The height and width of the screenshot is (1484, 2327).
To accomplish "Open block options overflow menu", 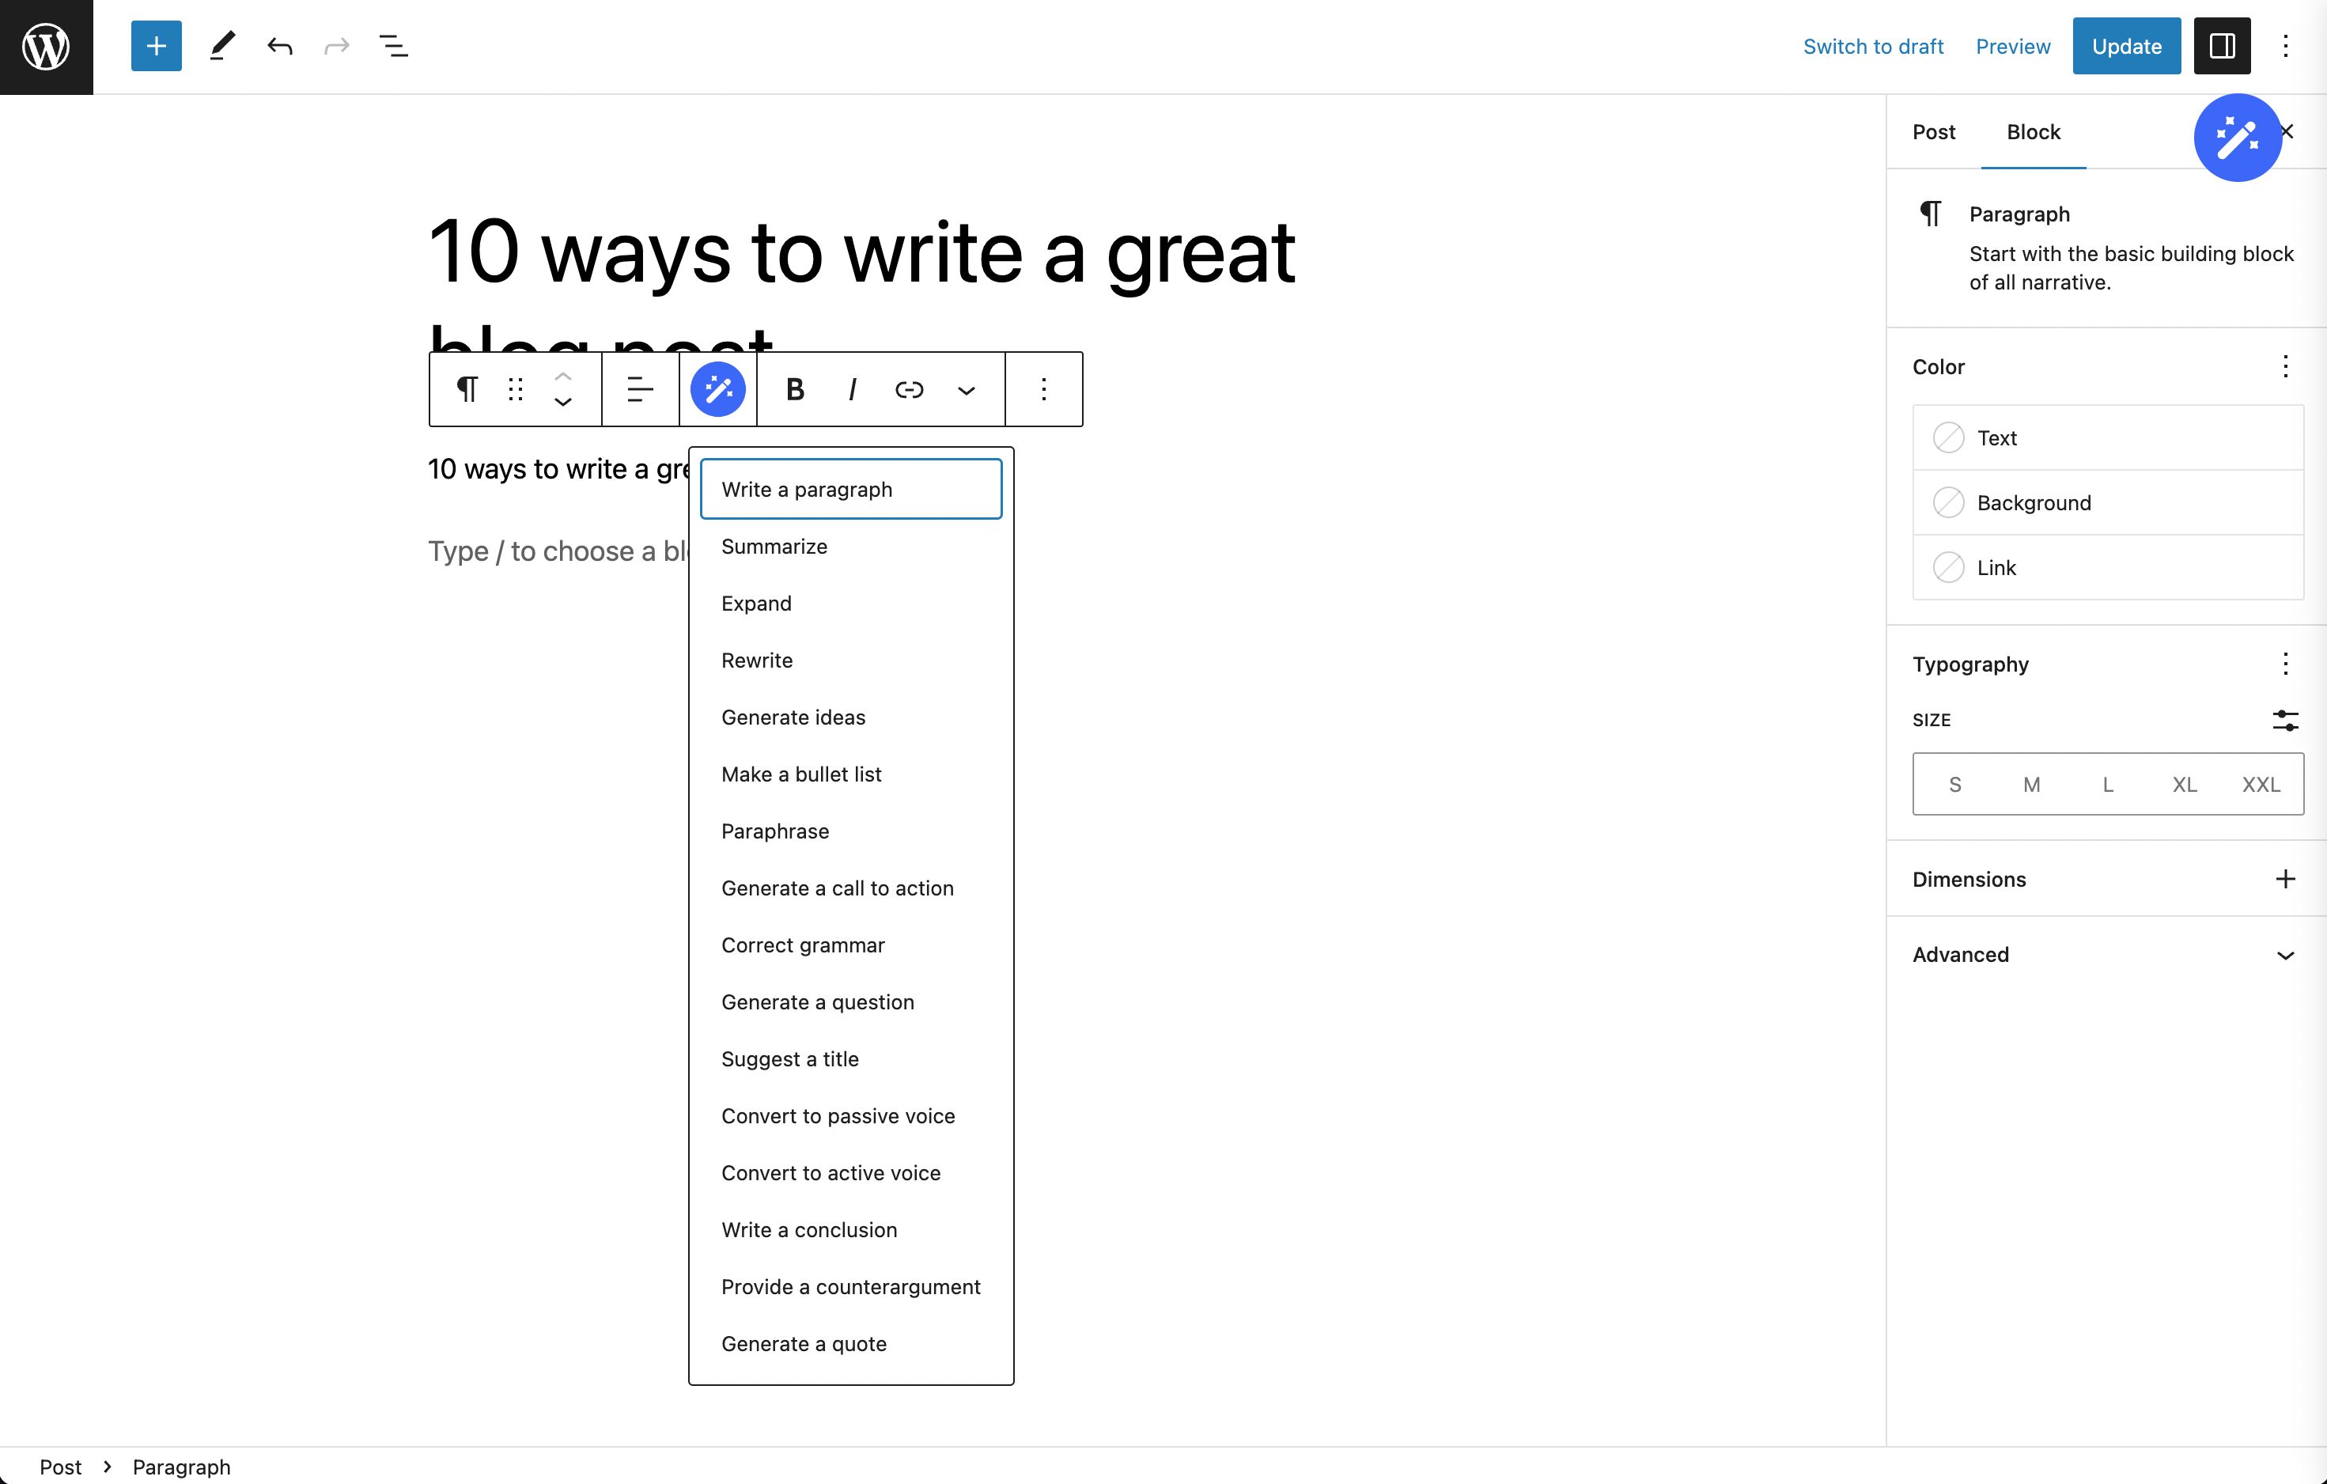I will click(x=1043, y=388).
